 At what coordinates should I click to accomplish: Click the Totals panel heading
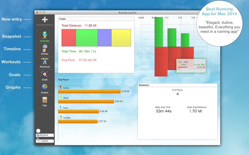coord(62,19)
